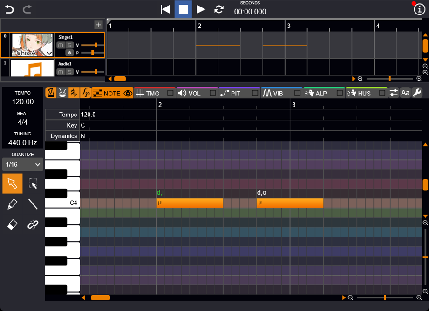
Task: Click the info icon at top right
Action: click(x=419, y=9)
